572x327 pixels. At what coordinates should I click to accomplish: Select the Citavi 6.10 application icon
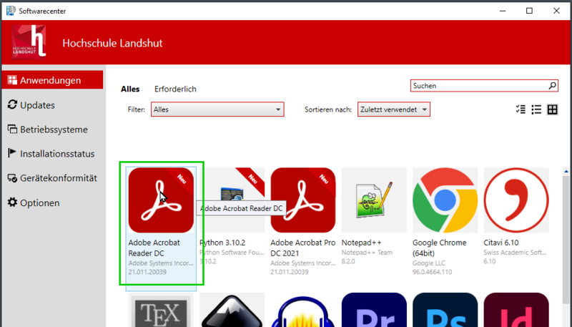click(x=516, y=200)
